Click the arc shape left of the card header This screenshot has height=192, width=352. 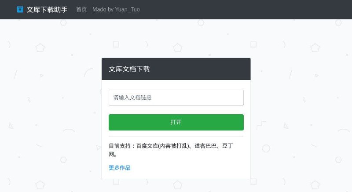coord(88,72)
